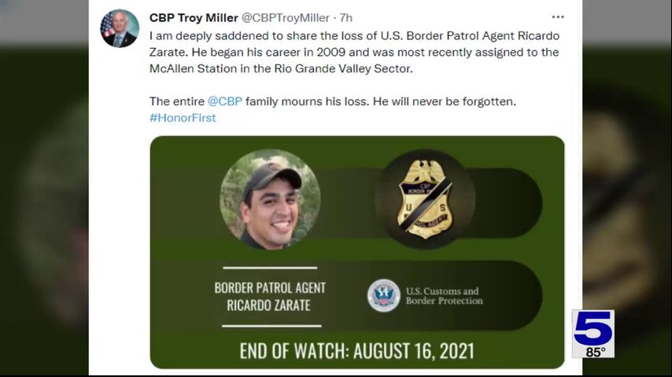The image size is (672, 377).
Task: Click the "BORDER PATROL AGENT RICARDO ZARATE" caption
Action: point(270,296)
